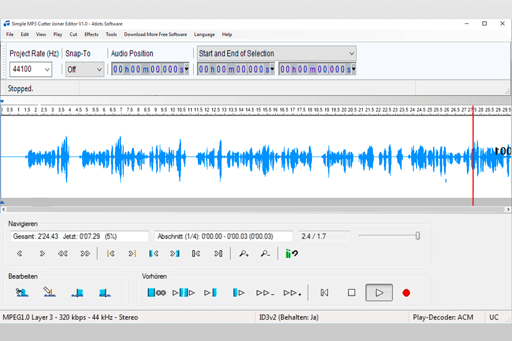Click Download More Free Software menu
Image resolution: width=512 pixels, height=341 pixels.
pyautogui.click(x=155, y=35)
